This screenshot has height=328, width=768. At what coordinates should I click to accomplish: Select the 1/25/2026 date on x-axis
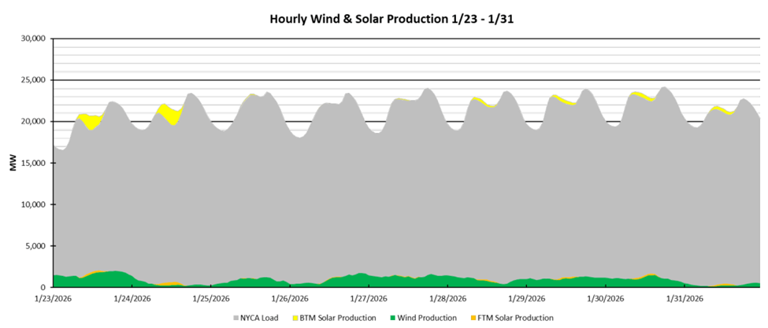pyautogui.click(x=210, y=299)
